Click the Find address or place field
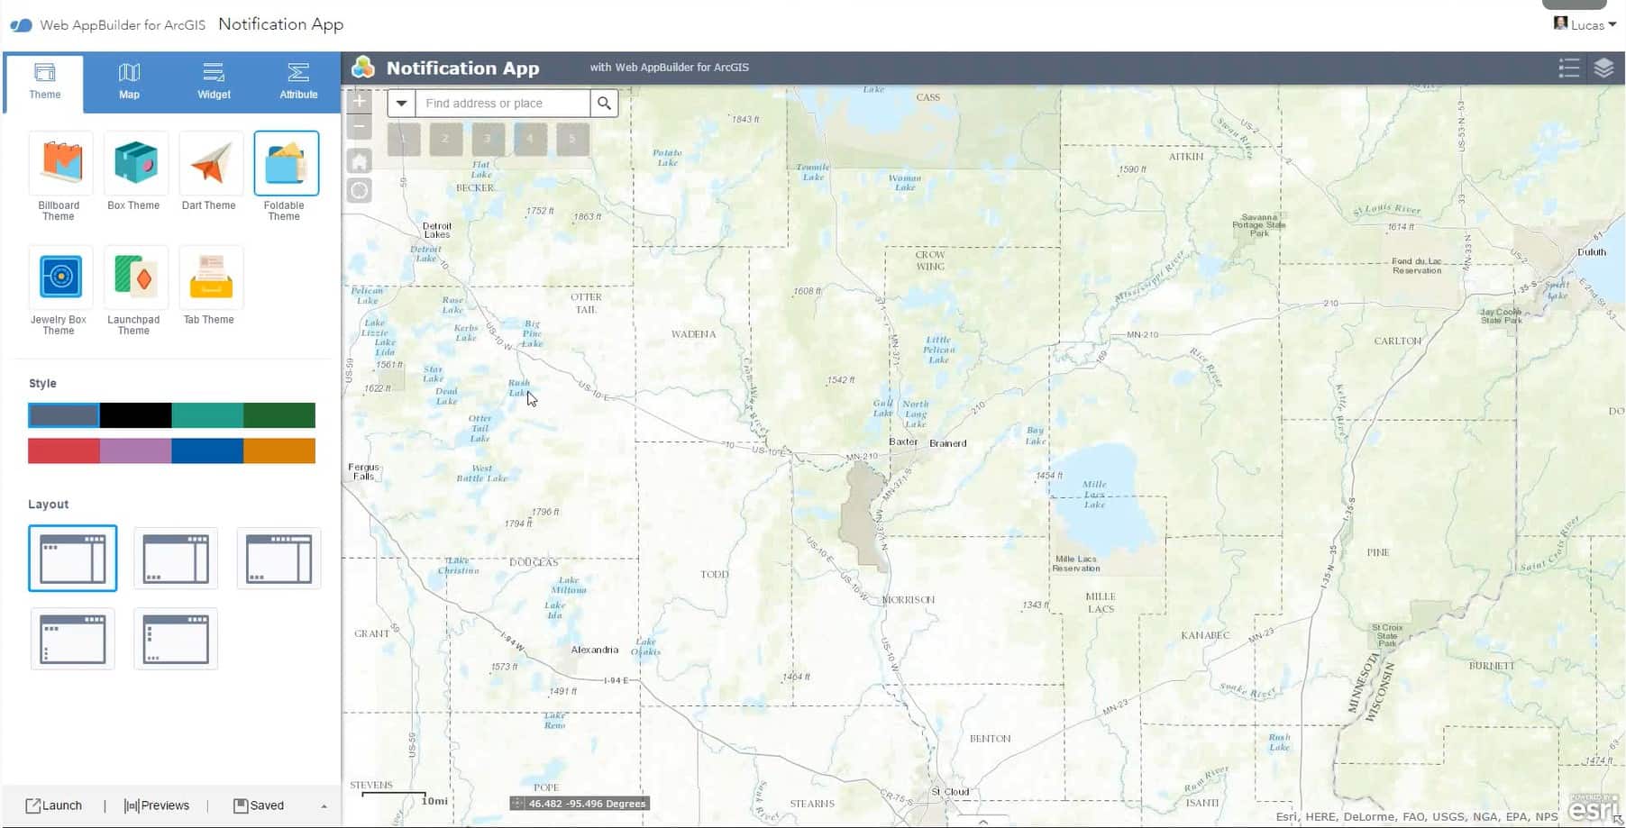The width and height of the screenshot is (1626, 828). [502, 104]
